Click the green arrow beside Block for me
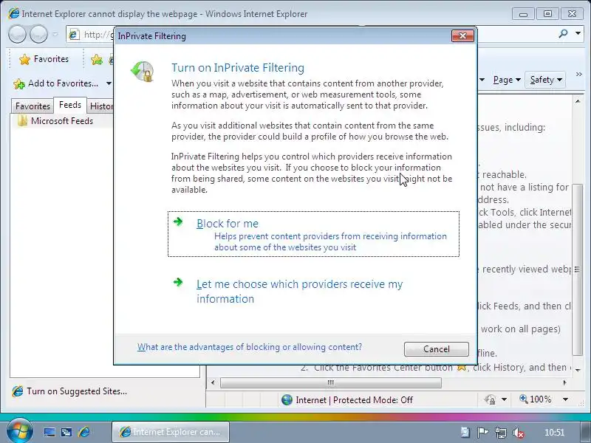591x443 pixels. click(178, 221)
